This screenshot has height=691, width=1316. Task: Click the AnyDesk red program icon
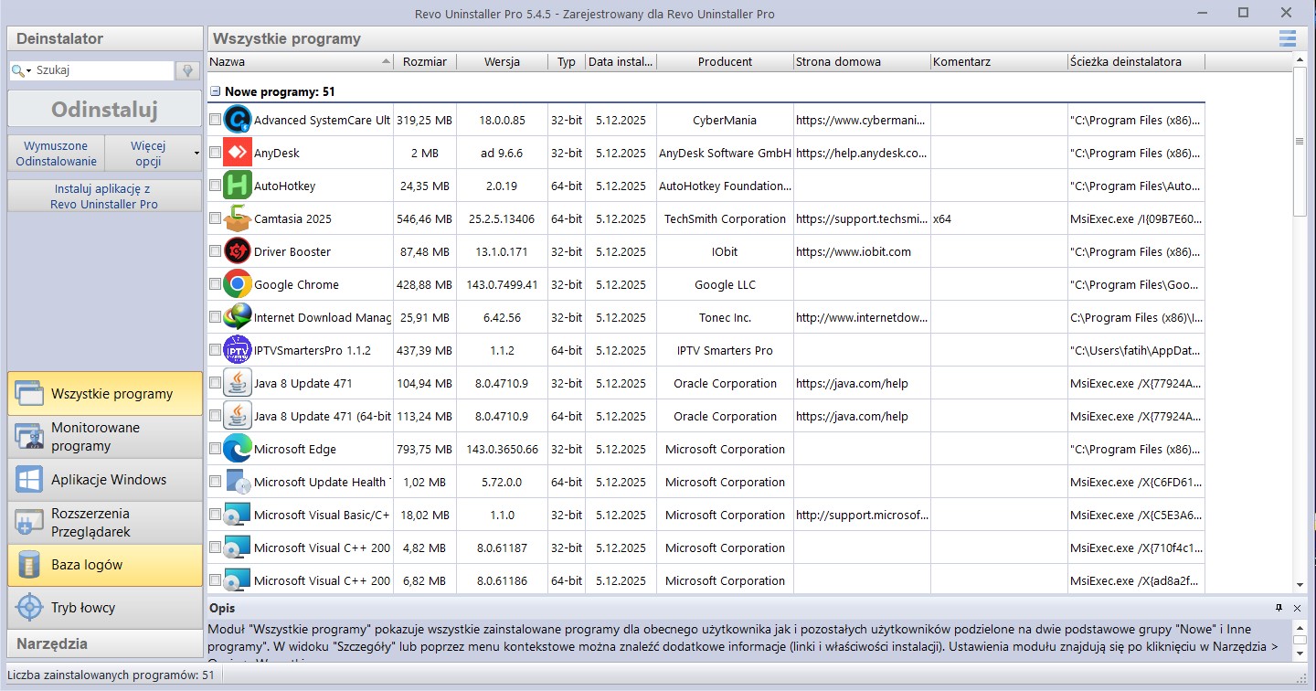tap(238, 153)
